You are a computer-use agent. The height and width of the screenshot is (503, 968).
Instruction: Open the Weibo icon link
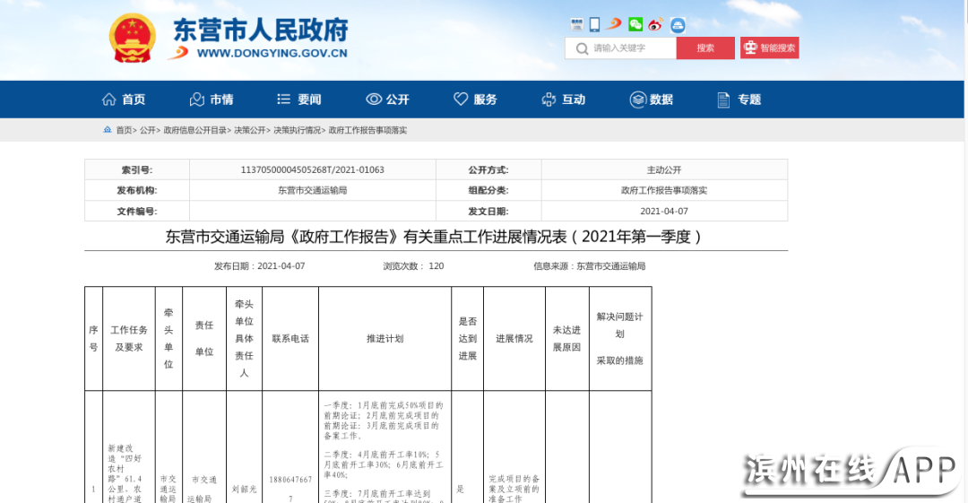point(656,24)
